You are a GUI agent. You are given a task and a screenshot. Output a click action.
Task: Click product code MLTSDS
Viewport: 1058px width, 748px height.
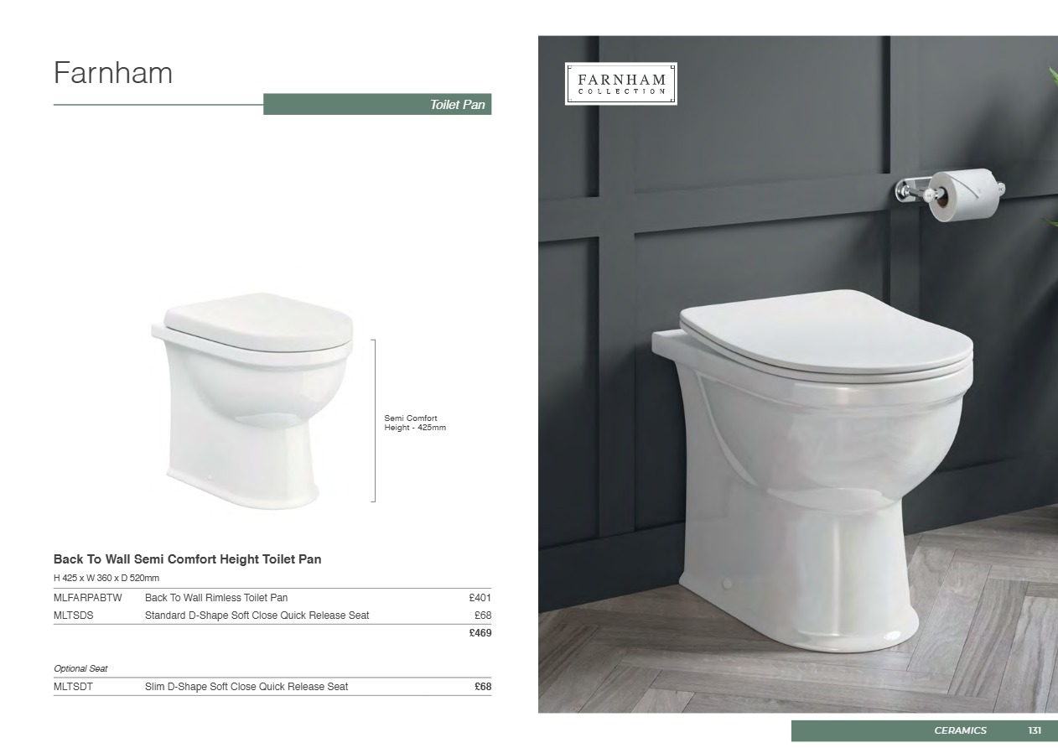pos(74,616)
